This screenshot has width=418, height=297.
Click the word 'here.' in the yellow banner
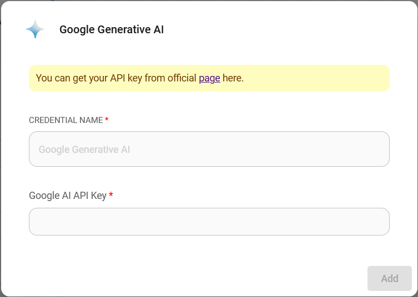click(233, 78)
